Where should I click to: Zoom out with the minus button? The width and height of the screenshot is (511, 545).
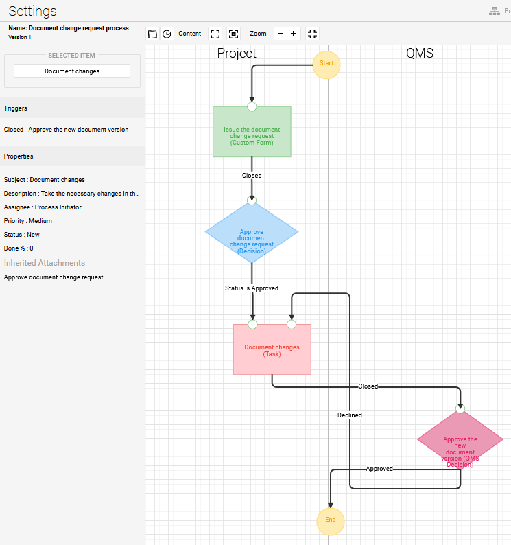pos(281,34)
